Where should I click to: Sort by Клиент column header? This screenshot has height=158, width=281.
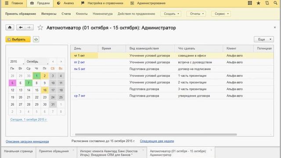tap(238, 48)
